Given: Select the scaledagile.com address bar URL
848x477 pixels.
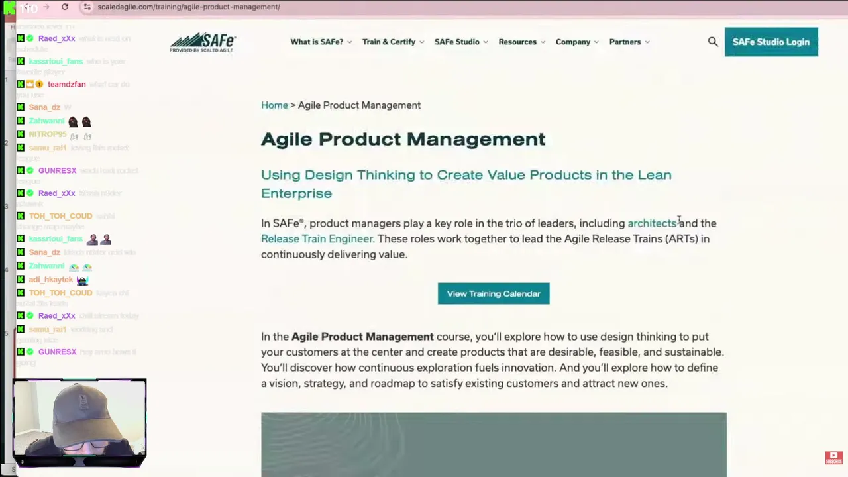Looking at the screenshot, I should tap(189, 7).
